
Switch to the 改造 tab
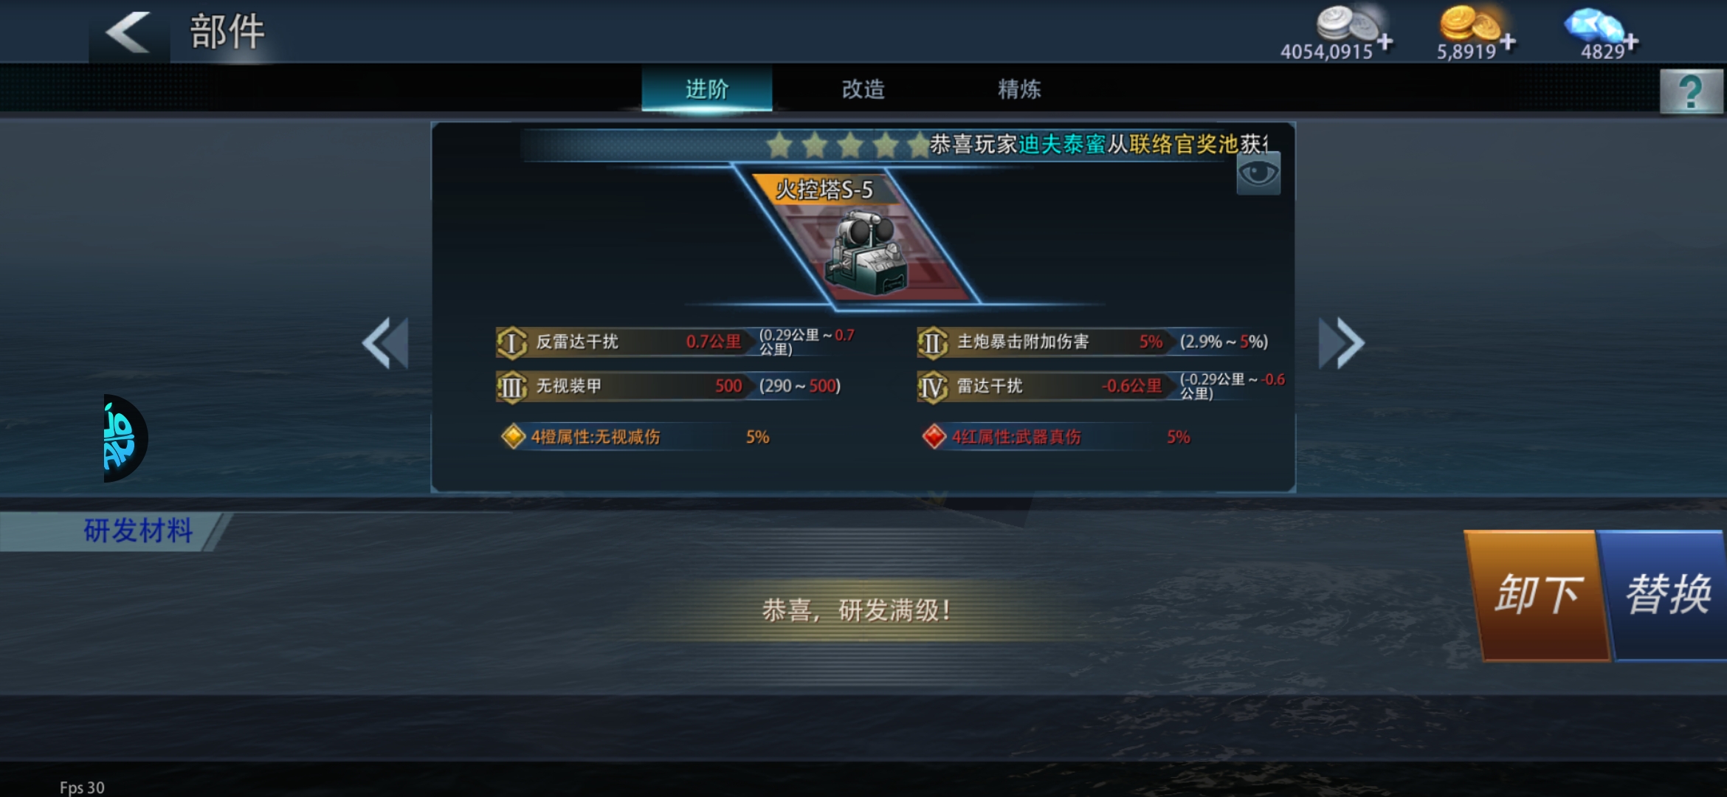(863, 89)
